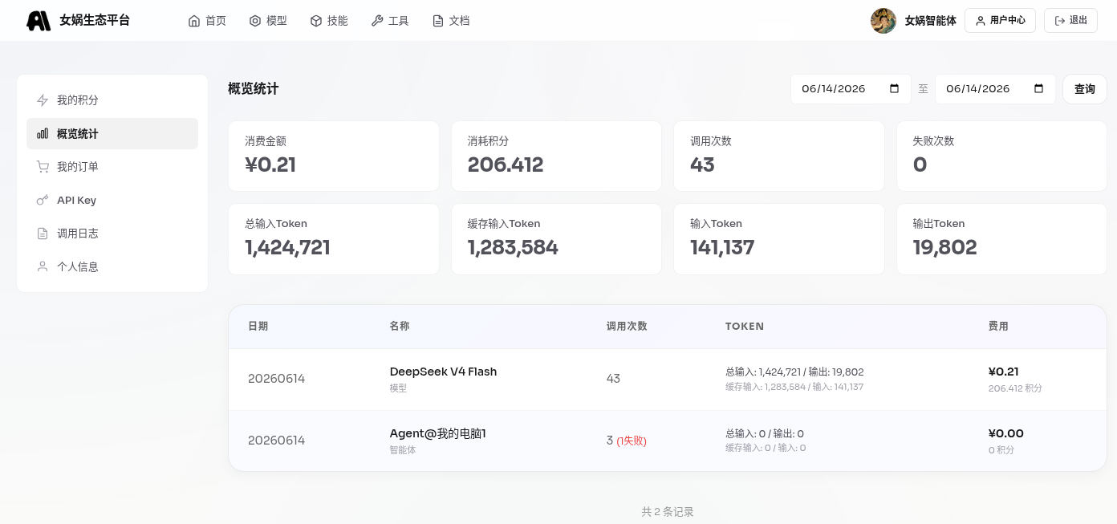Open 个人信息 in the sidebar
The image size is (1117, 524).
(112, 266)
